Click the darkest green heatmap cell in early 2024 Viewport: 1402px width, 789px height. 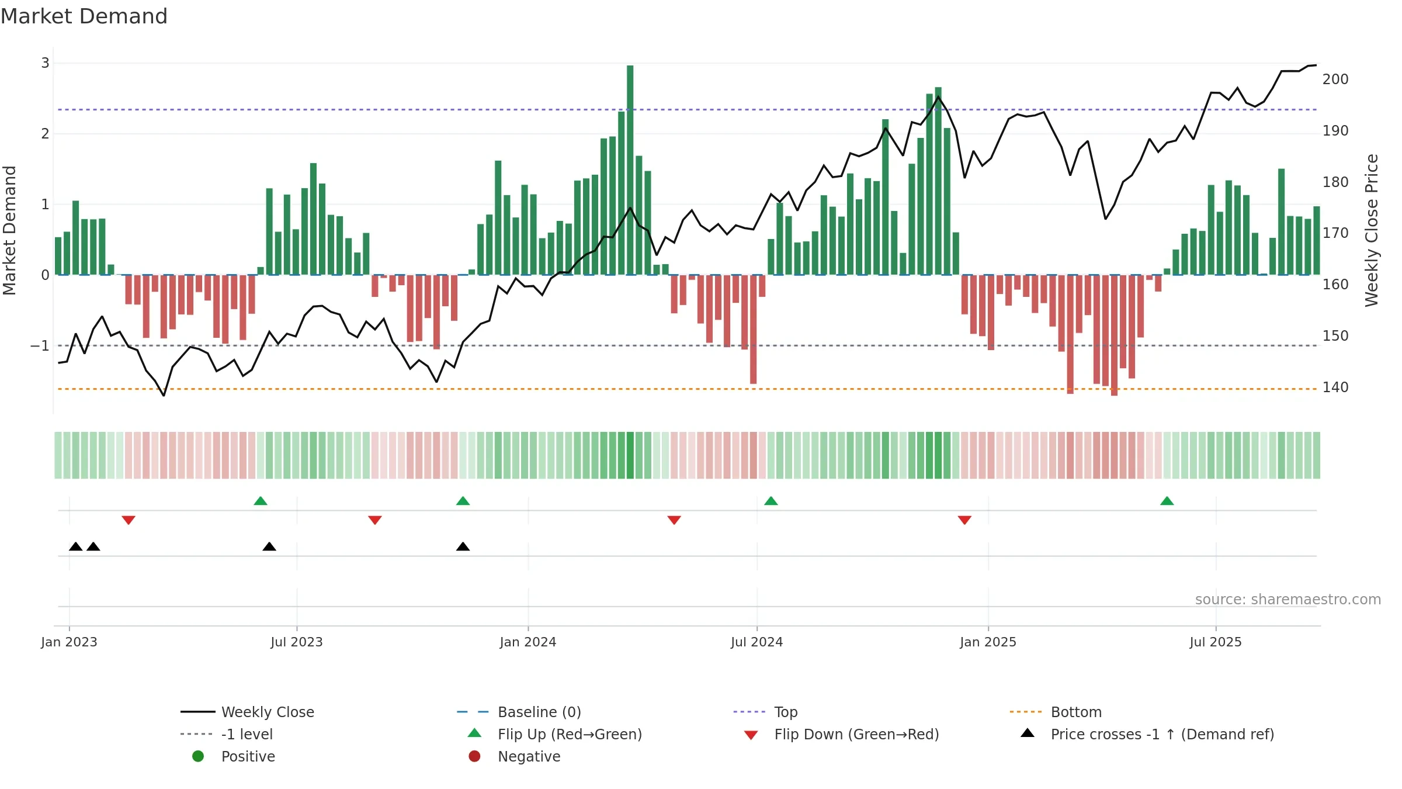630,455
